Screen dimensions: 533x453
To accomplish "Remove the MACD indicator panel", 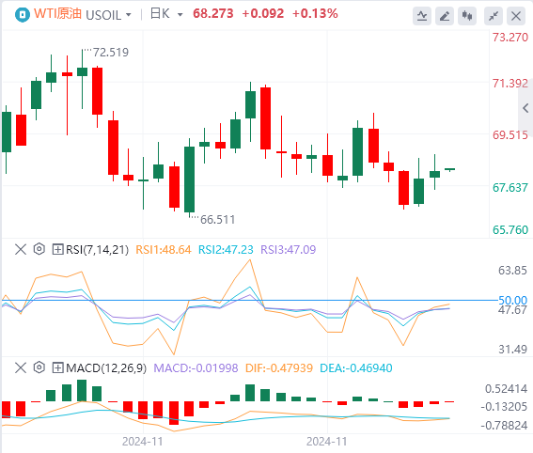I will 21,367.
